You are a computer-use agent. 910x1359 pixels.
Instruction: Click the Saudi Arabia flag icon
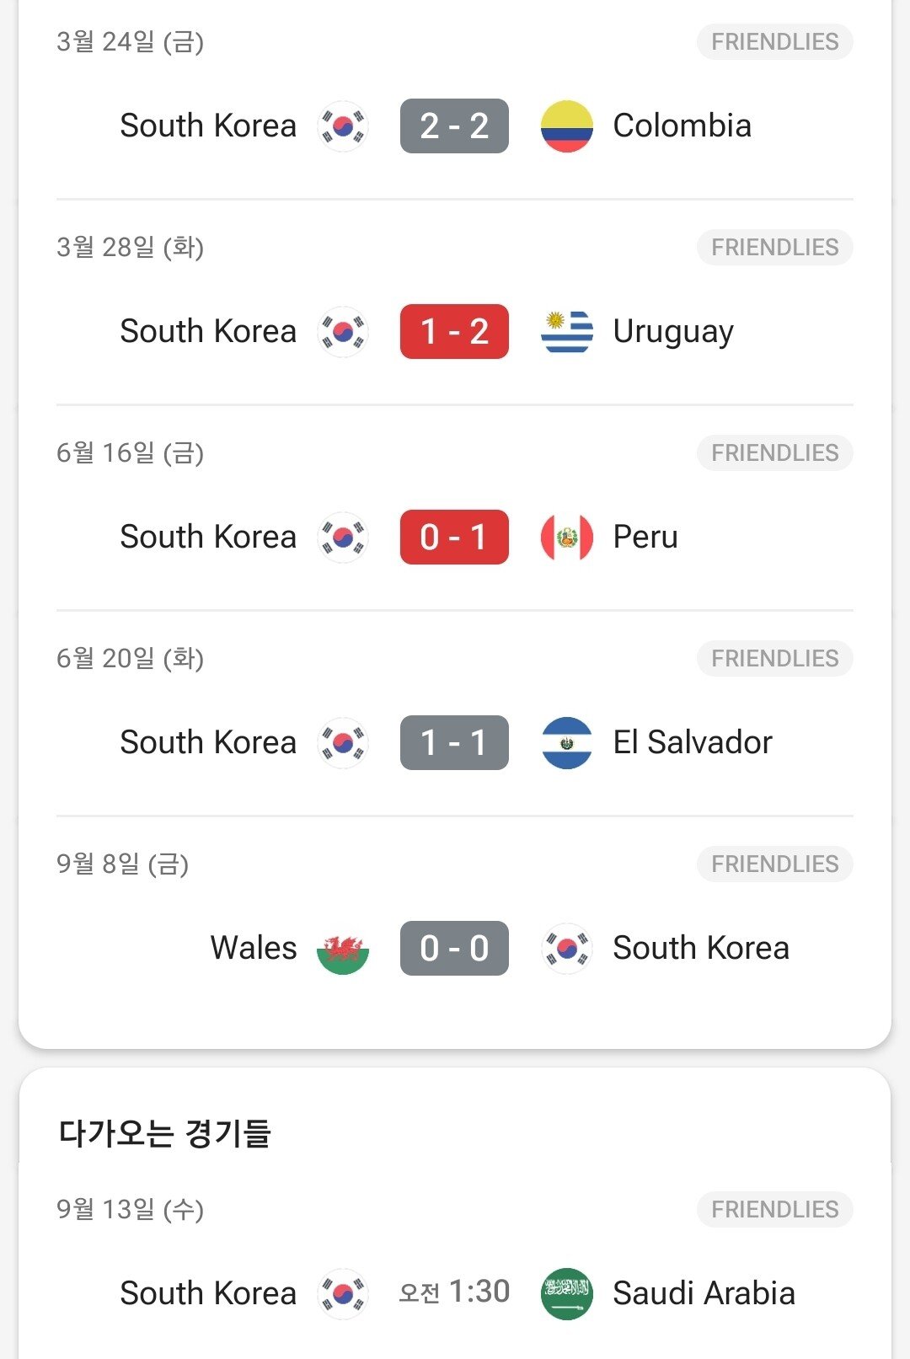(x=566, y=1294)
